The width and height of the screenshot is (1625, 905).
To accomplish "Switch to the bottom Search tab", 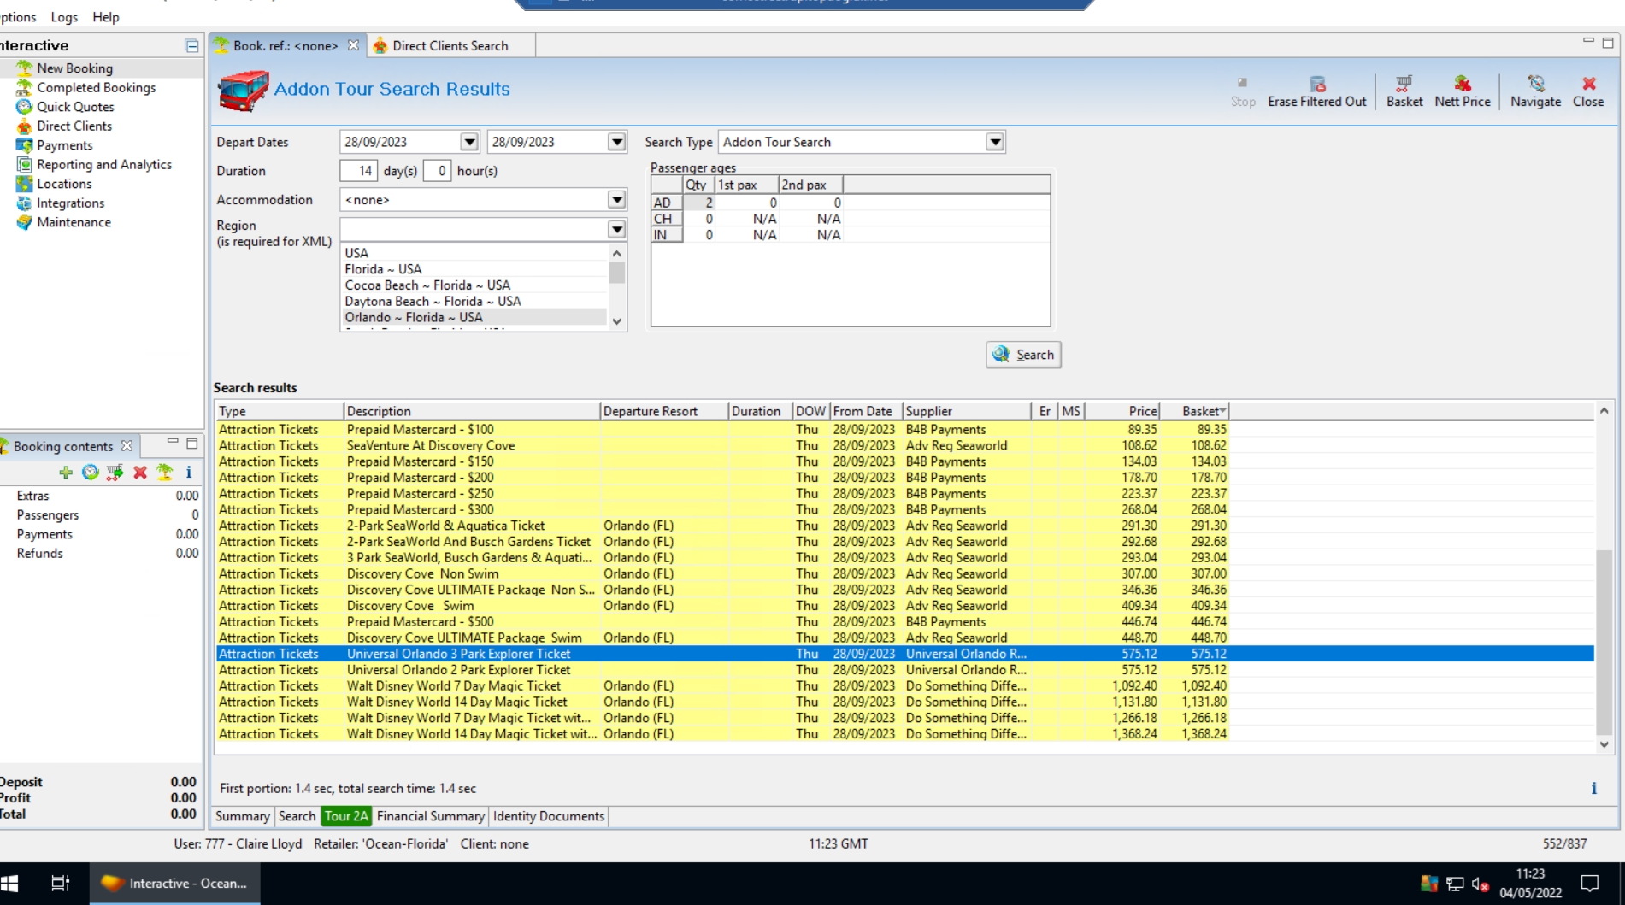I will (x=297, y=816).
